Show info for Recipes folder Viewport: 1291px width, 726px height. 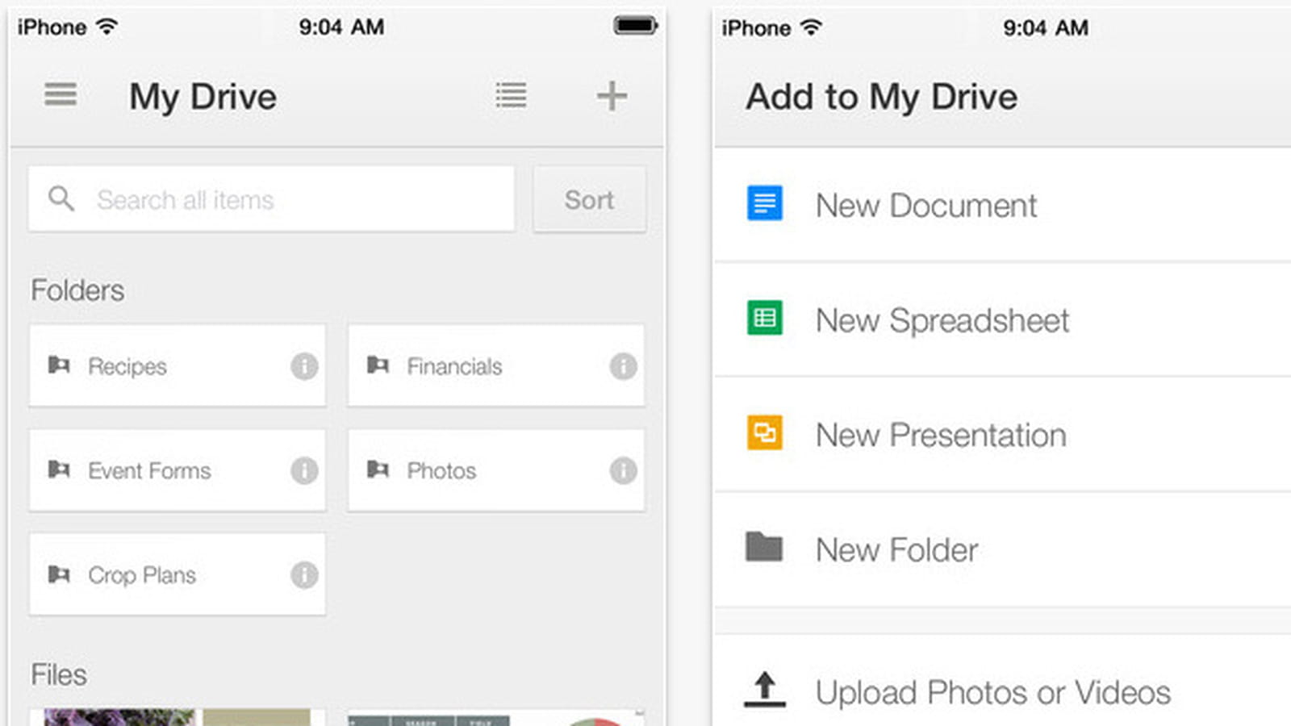point(304,366)
